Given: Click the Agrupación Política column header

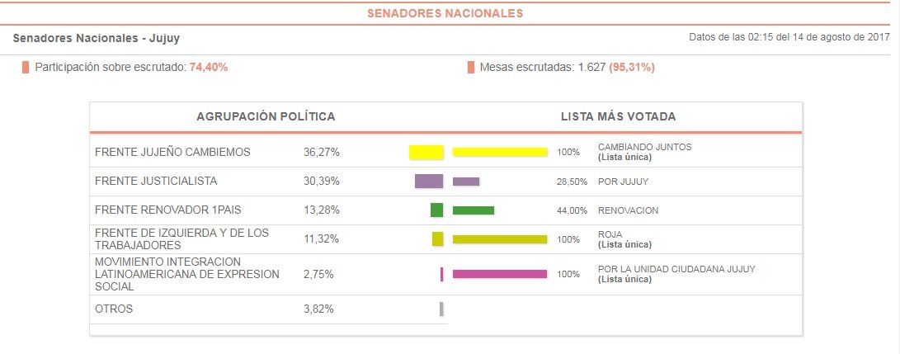Looking at the screenshot, I should pyautogui.click(x=266, y=116).
